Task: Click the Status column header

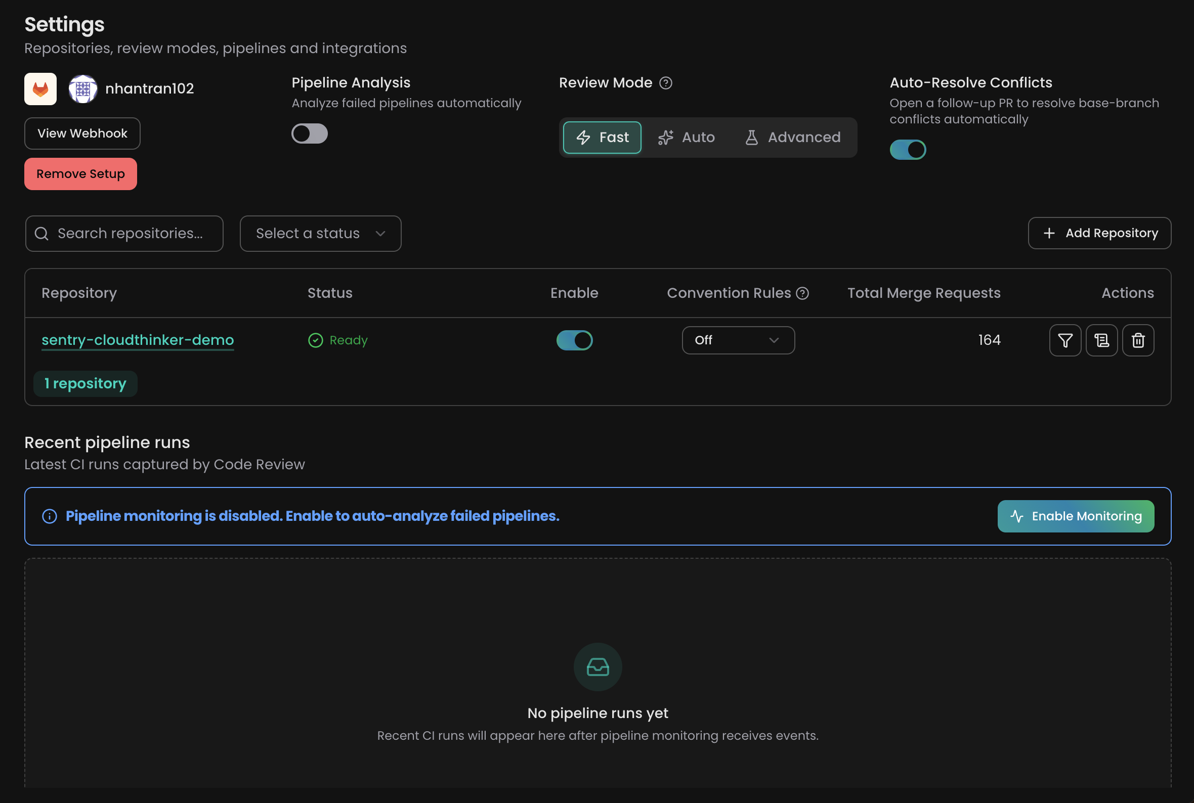Action: (330, 293)
